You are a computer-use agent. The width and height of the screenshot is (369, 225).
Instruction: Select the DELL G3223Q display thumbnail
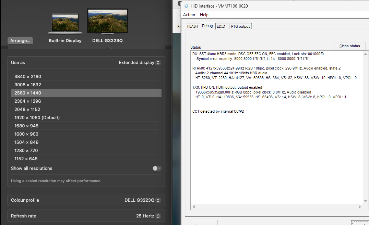tap(107, 21)
